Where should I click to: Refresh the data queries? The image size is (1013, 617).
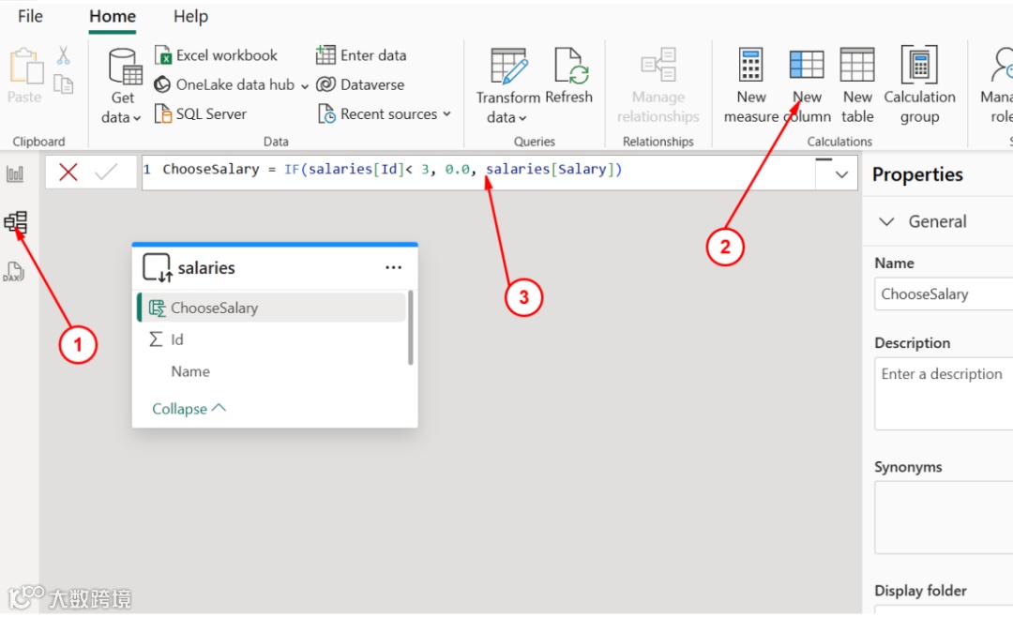tap(569, 76)
